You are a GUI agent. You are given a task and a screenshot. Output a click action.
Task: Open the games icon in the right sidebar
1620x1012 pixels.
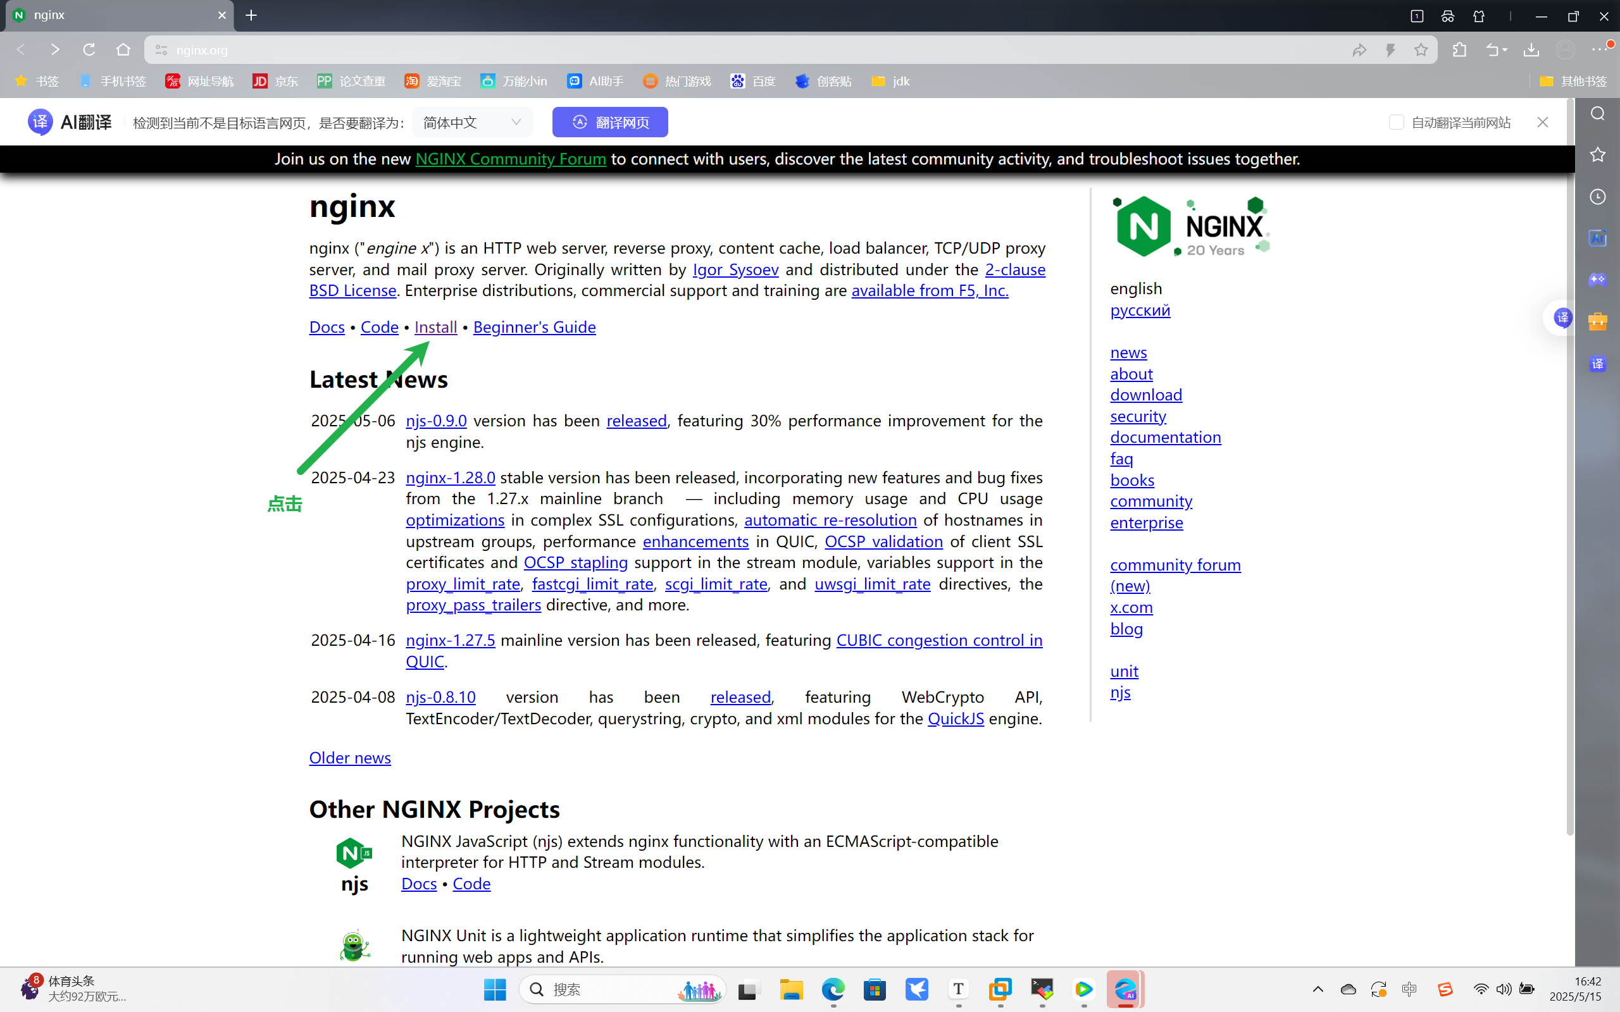point(1598,280)
